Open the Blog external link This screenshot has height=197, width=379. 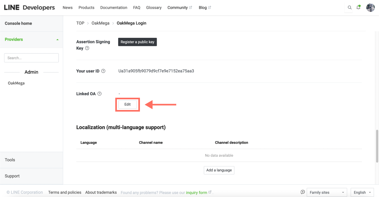coord(205,8)
